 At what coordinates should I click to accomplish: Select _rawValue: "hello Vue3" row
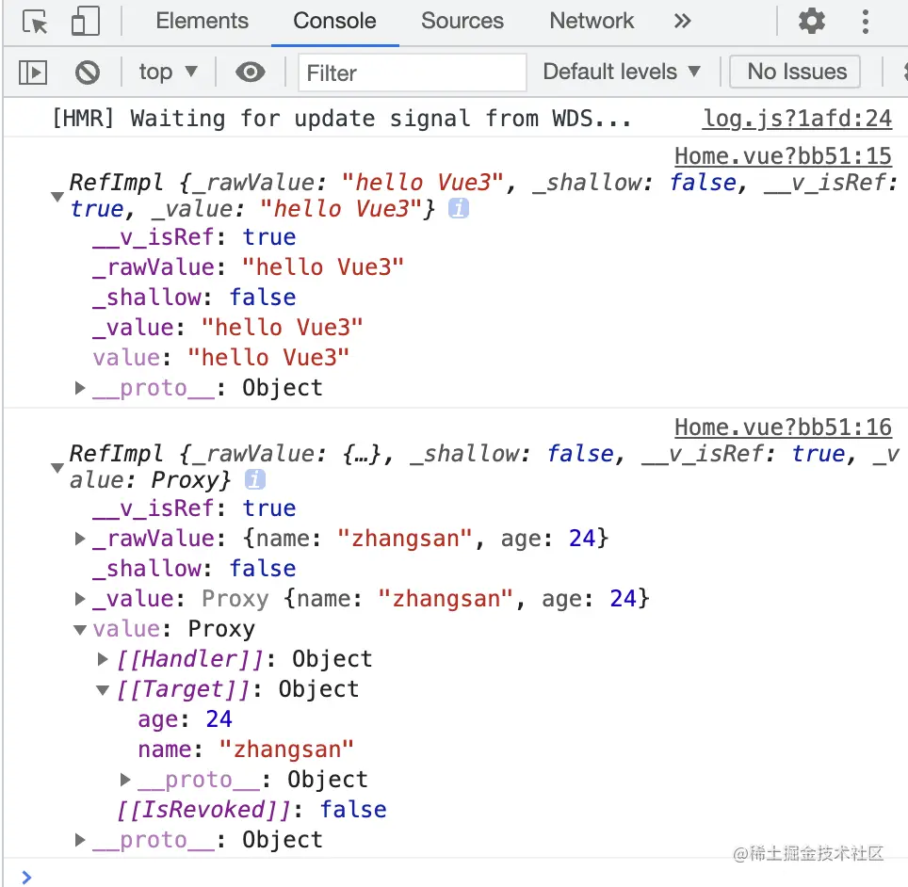tap(248, 267)
